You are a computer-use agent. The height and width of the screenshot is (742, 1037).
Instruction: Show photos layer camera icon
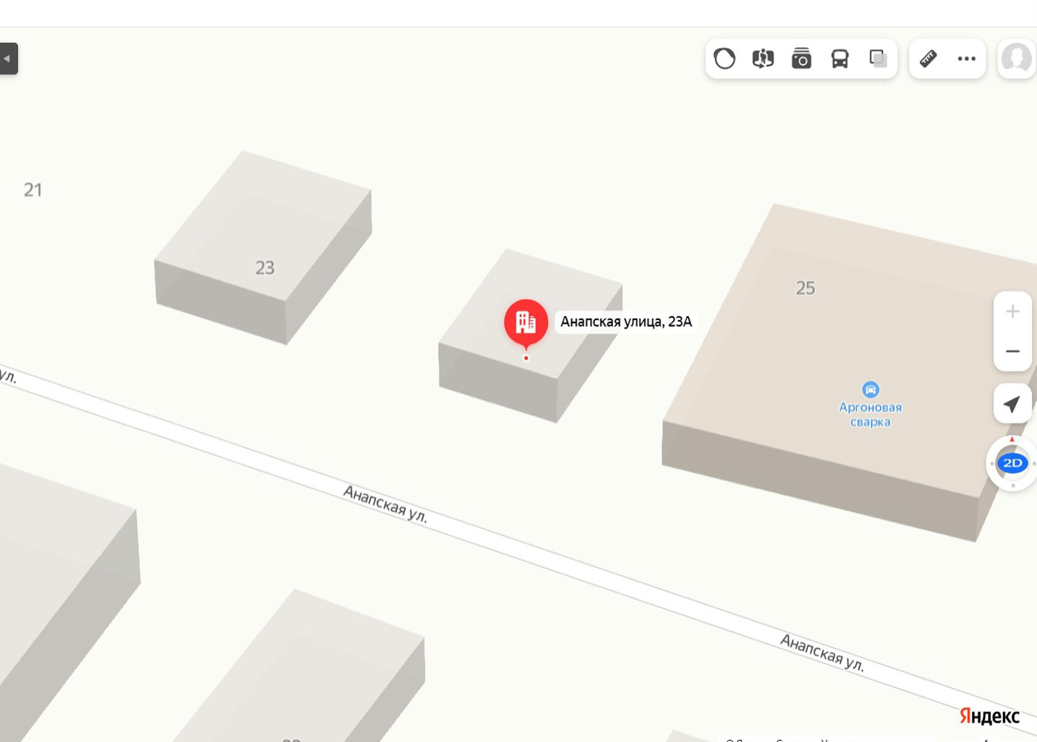(x=801, y=58)
